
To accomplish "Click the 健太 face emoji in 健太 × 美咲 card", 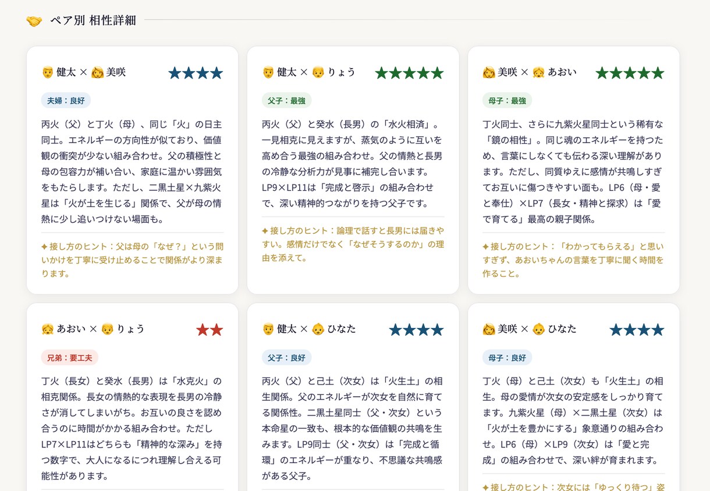I will coord(48,72).
